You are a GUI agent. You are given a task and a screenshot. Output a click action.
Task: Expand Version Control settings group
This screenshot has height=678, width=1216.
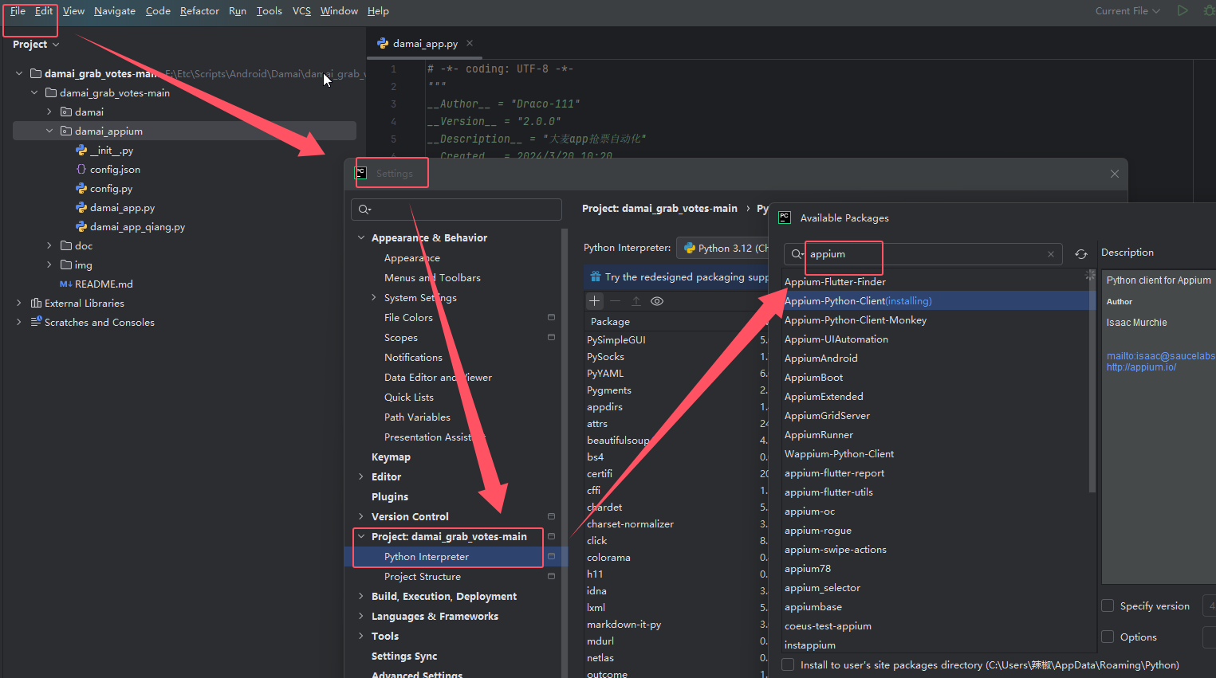361,516
